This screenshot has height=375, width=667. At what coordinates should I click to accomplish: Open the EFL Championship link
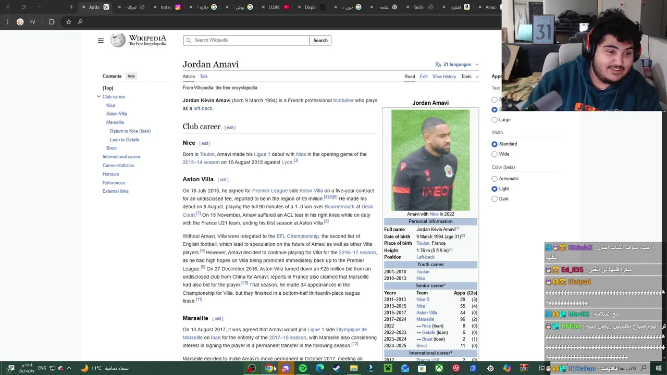click(298, 236)
